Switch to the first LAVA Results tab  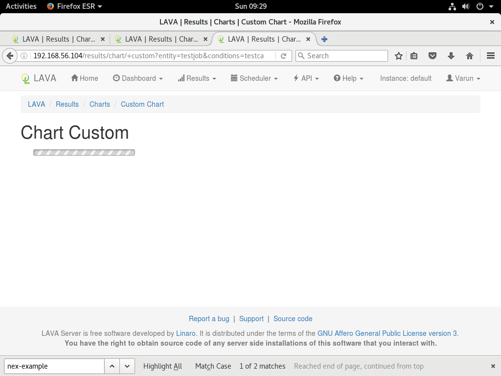point(54,39)
